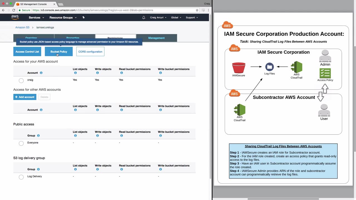The height and width of the screenshot is (200, 356).
Task: Select the Everyone group radio button
Action: [x=21, y=143]
